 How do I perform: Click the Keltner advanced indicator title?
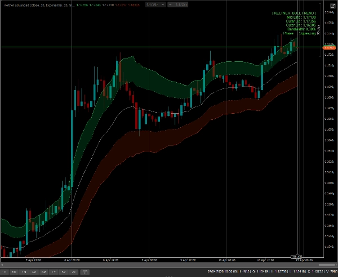[34, 5]
